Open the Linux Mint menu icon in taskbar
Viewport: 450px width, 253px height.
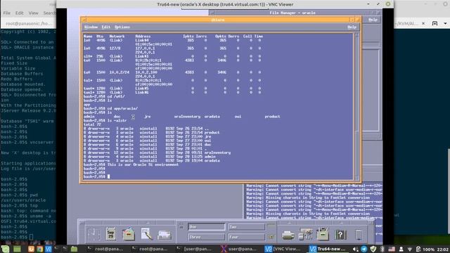point(6,249)
